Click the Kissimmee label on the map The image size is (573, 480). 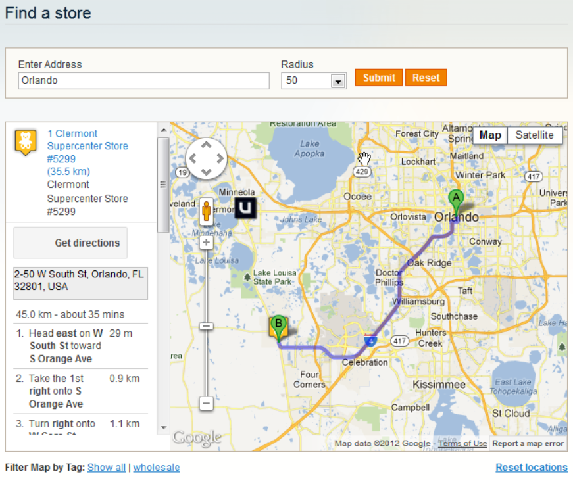pos(439,384)
